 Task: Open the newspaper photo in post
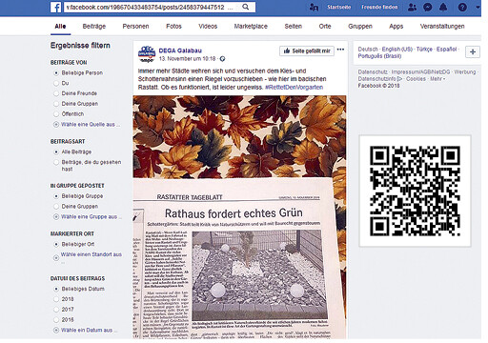pos(239,217)
